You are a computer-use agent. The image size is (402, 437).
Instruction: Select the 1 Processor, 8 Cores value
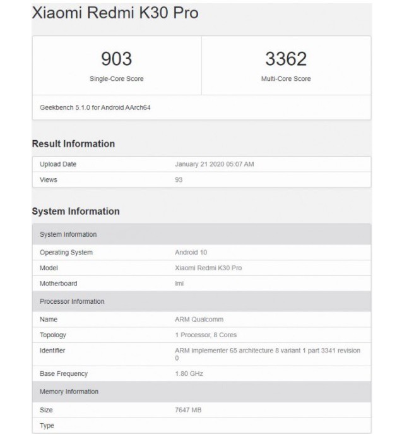pos(206,335)
